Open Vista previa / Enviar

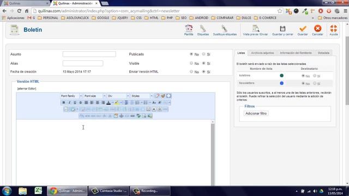pos(255,30)
